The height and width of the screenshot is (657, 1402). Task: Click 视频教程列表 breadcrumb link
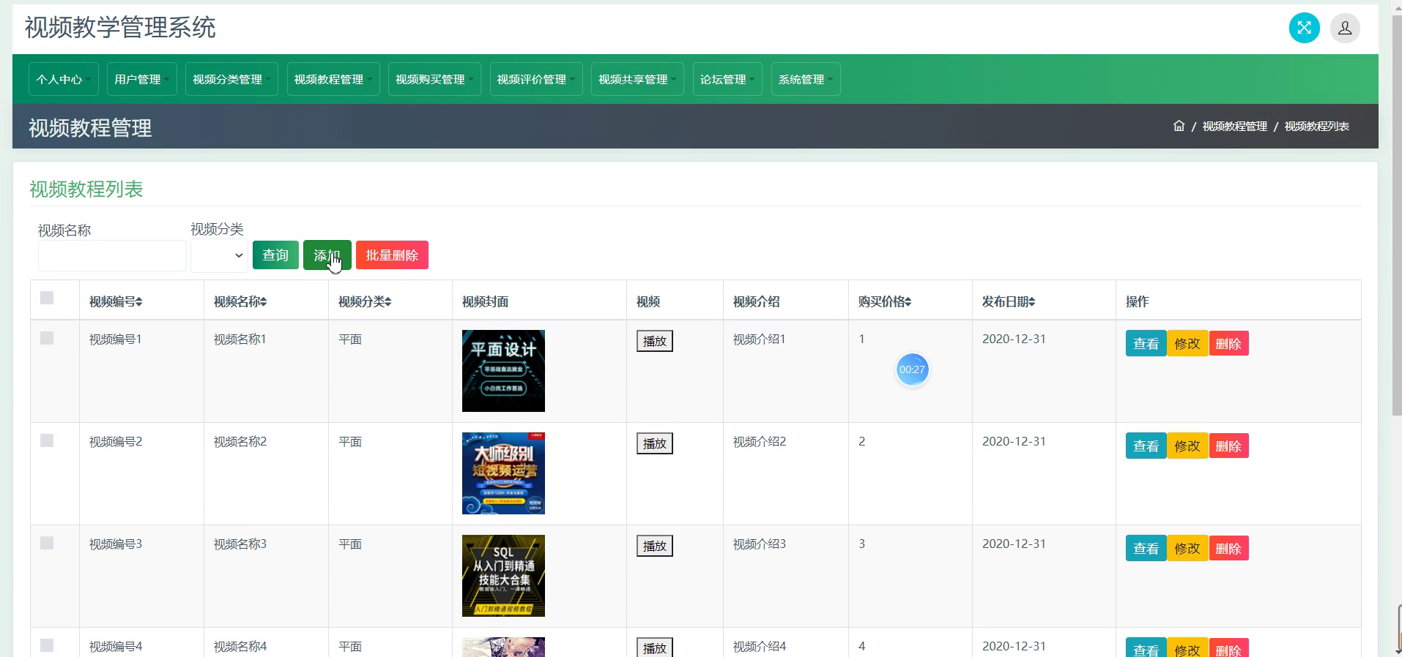click(x=1316, y=126)
